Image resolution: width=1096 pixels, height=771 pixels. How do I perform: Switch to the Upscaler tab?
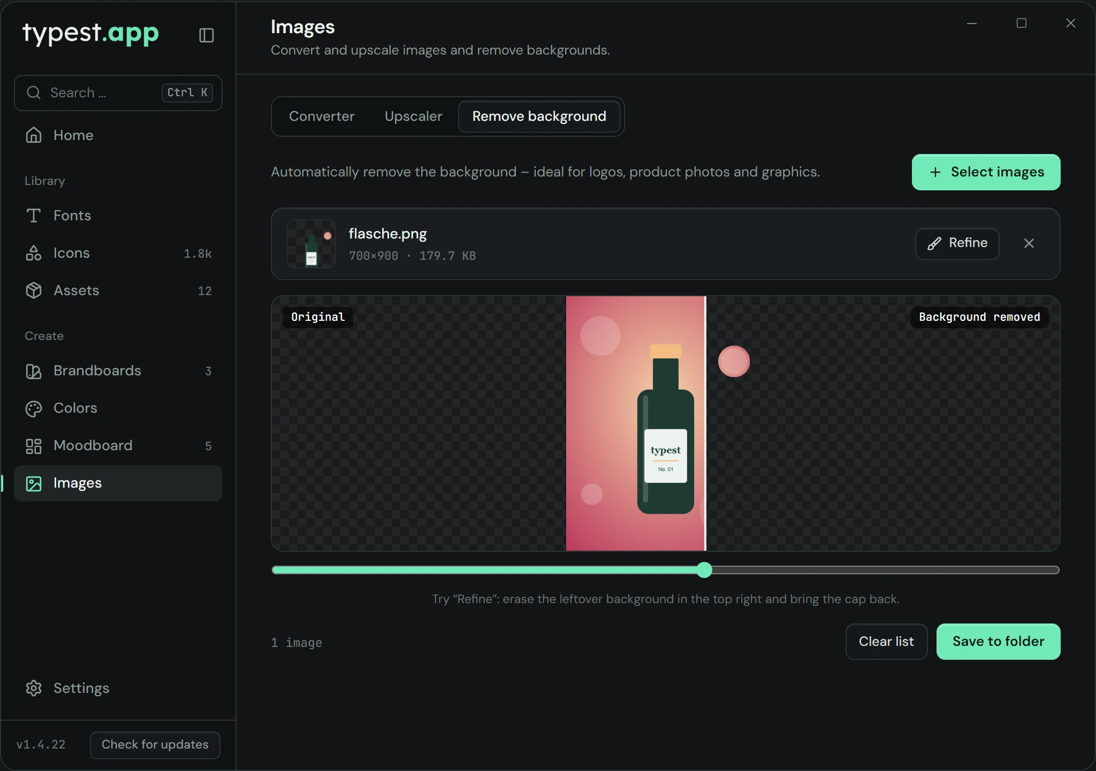[x=414, y=116]
